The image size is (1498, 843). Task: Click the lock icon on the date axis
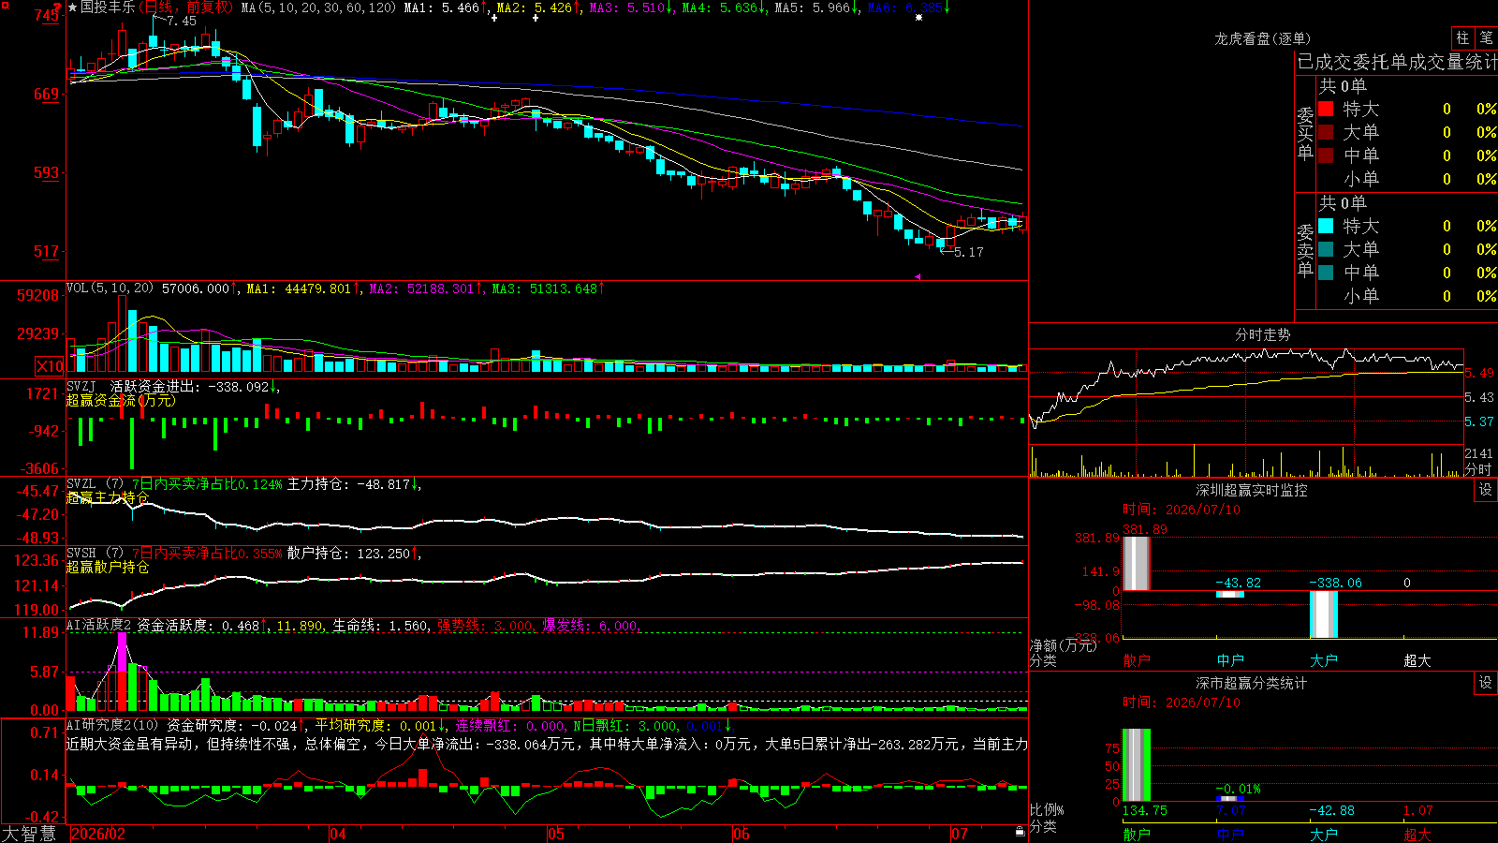(1020, 832)
